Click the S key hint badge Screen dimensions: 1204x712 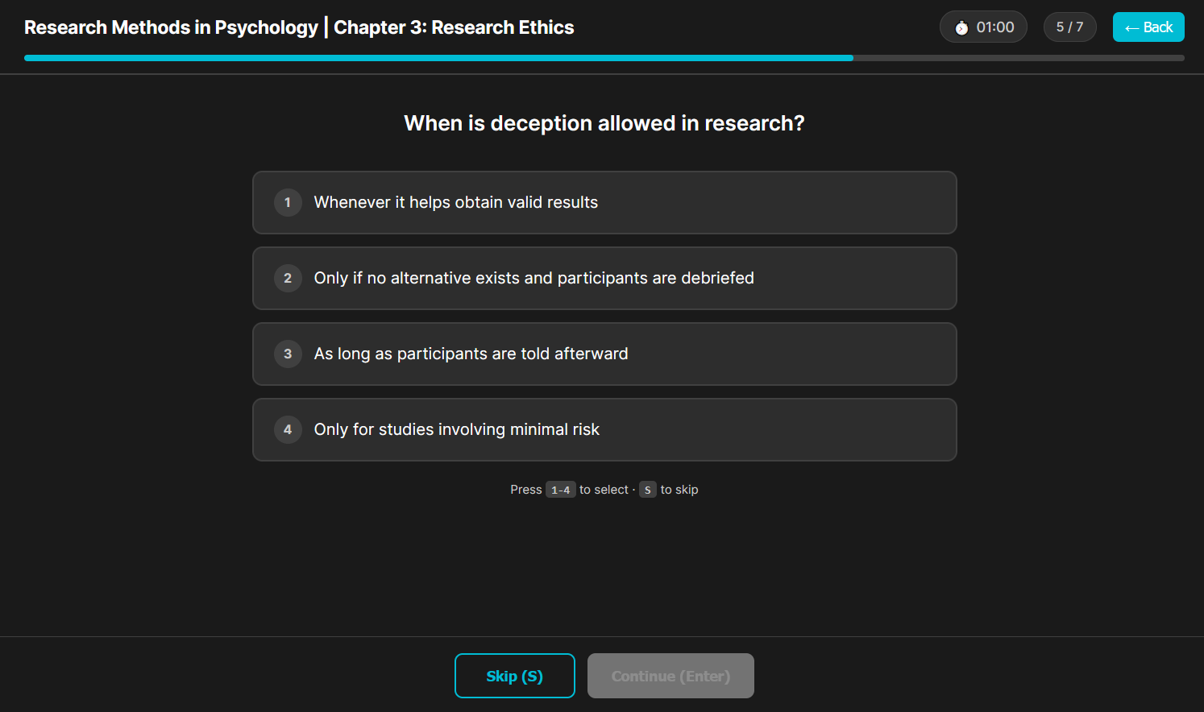point(648,490)
